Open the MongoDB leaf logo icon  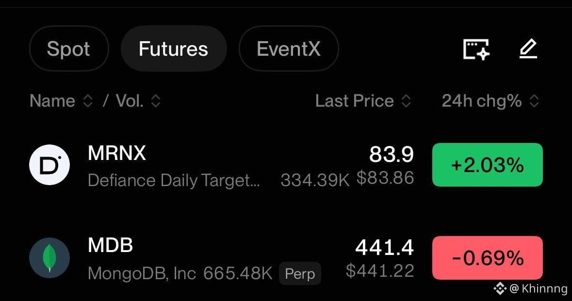(x=49, y=258)
